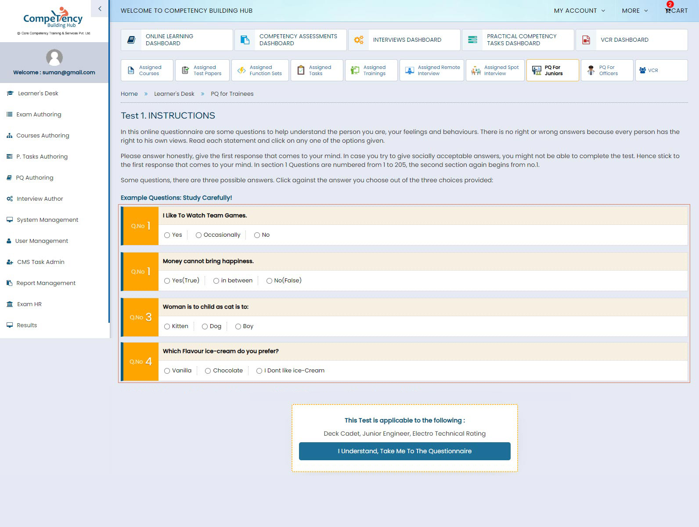Screen dimensions: 699x527
Task: Go to Home via the breadcrumb
Action: click(x=129, y=94)
